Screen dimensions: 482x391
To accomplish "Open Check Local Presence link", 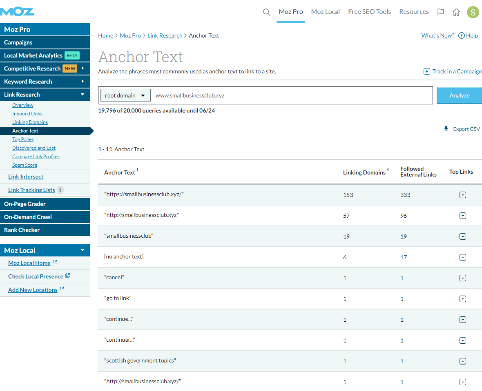I will pos(36,277).
